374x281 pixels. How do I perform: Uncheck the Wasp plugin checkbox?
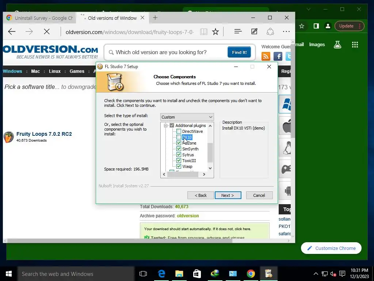point(179,166)
